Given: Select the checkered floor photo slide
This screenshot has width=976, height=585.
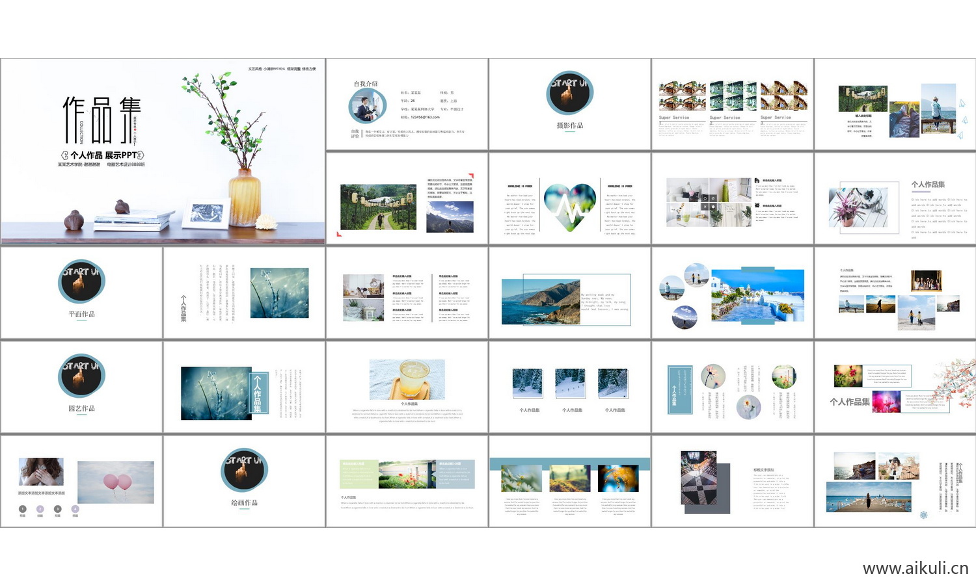Looking at the screenshot, I should (x=732, y=481).
